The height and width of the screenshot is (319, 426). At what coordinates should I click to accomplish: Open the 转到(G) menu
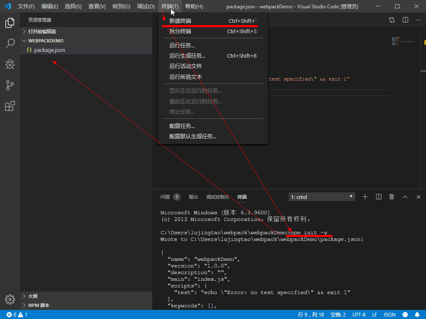click(121, 6)
